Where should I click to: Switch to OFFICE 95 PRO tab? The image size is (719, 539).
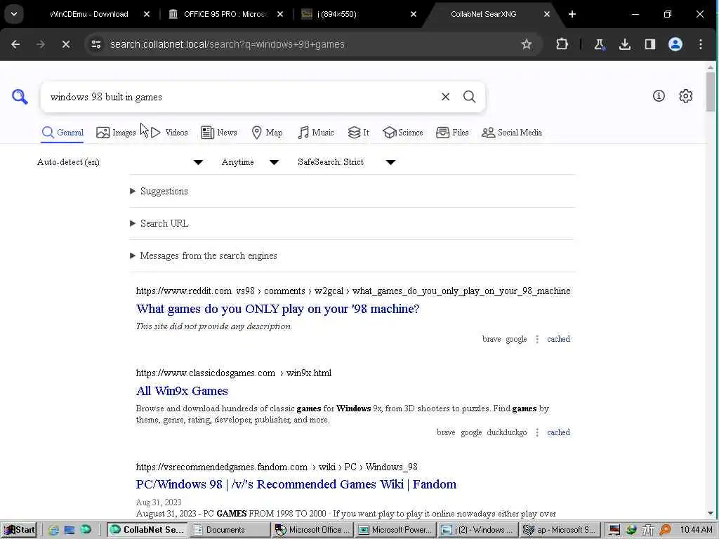point(225,14)
